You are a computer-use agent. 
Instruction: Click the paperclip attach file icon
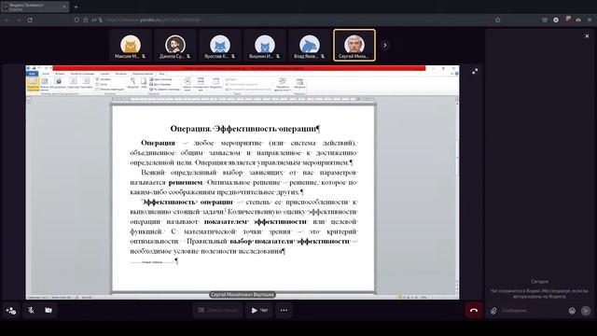click(493, 311)
